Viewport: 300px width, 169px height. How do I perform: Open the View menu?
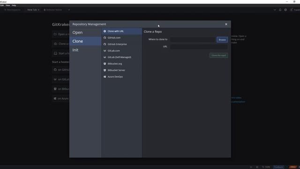point(7,5)
